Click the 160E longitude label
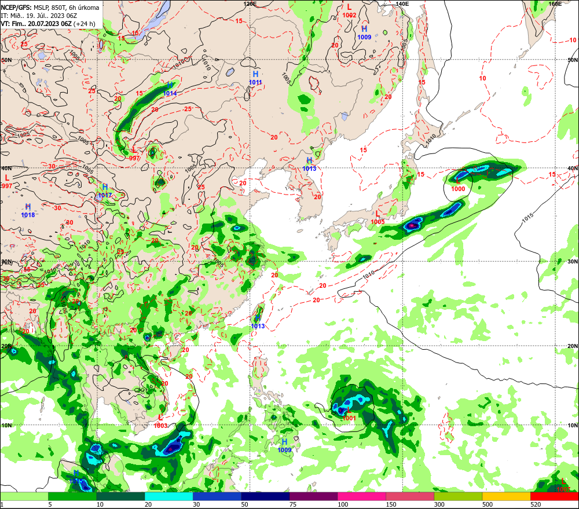 555,3
